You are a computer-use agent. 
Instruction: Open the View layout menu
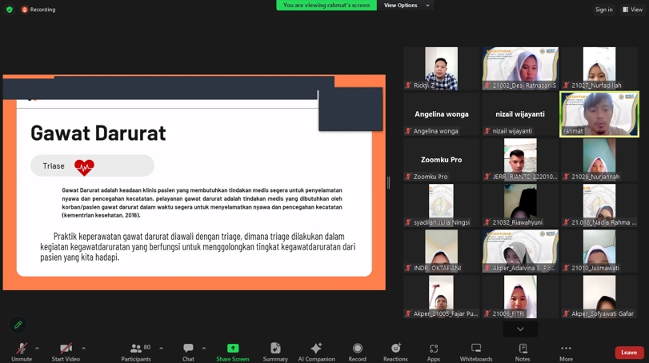pyautogui.click(x=631, y=10)
